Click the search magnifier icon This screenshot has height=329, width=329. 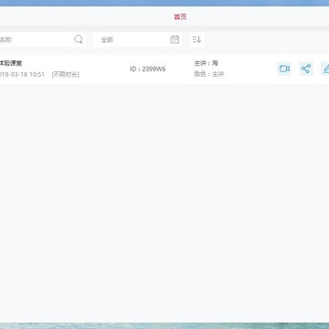[x=79, y=39]
